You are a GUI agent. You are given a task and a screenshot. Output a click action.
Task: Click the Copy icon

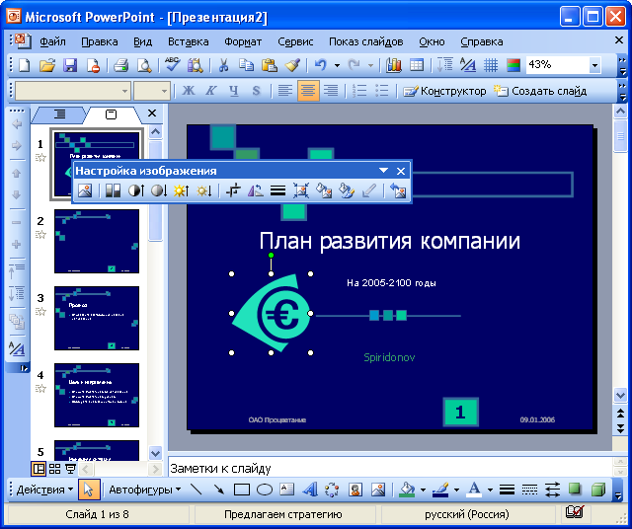click(x=246, y=65)
